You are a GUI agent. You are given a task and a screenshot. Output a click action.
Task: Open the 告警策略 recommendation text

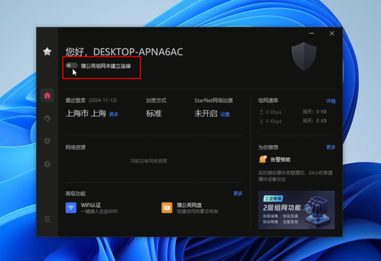click(281, 159)
